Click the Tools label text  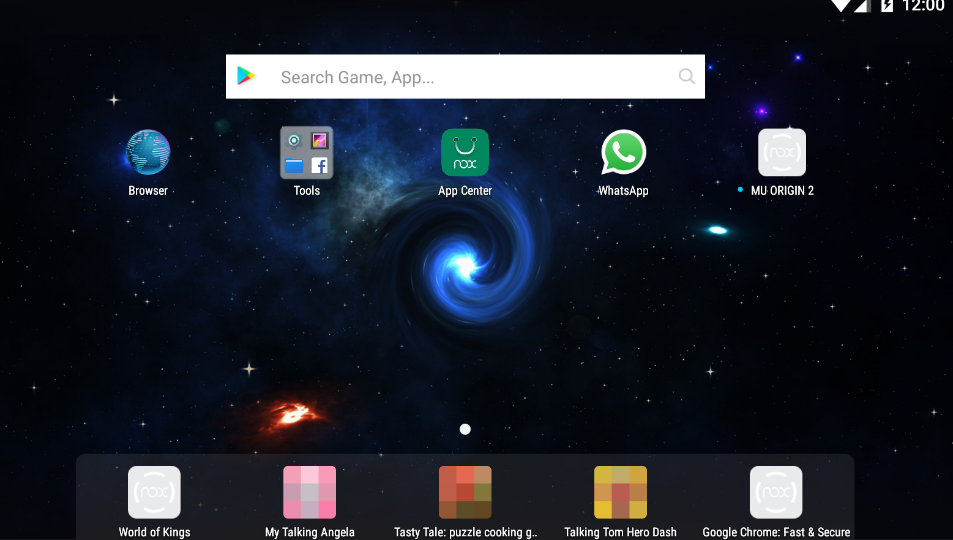[x=307, y=190]
